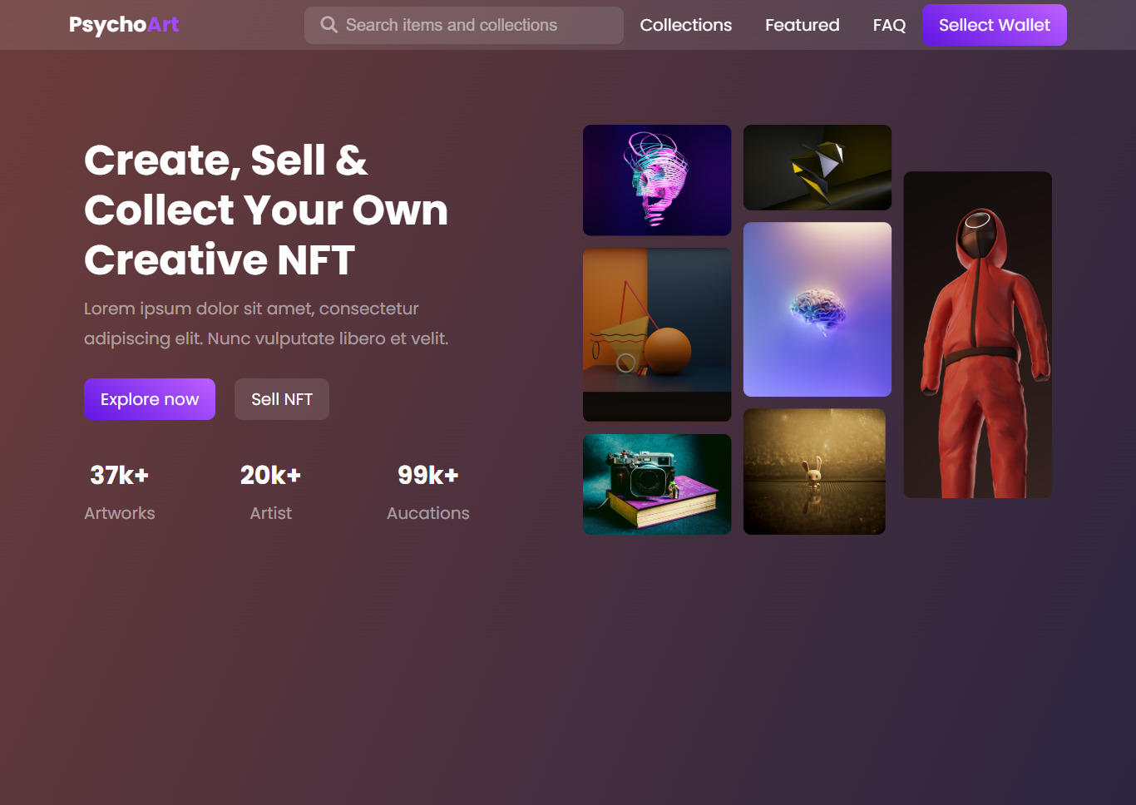Image resolution: width=1136 pixels, height=805 pixels.
Task: Open the Collections nav link
Action: click(x=686, y=25)
